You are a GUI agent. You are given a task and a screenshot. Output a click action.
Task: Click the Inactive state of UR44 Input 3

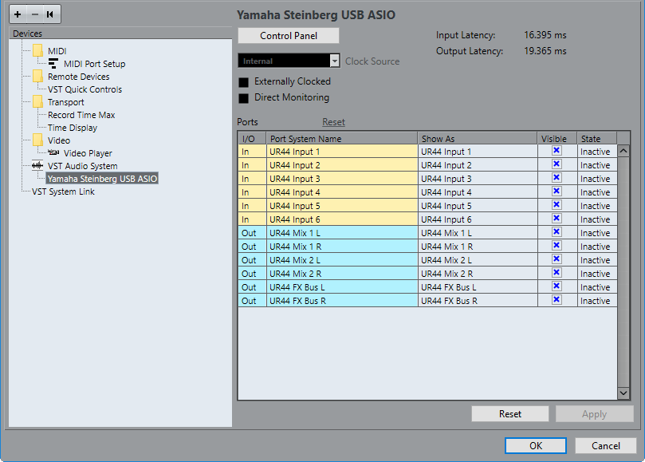pos(596,179)
